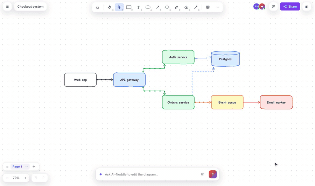Image resolution: width=315 pixels, height=186 pixels.
Task: Select the Web app node
Action: (80, 80)
